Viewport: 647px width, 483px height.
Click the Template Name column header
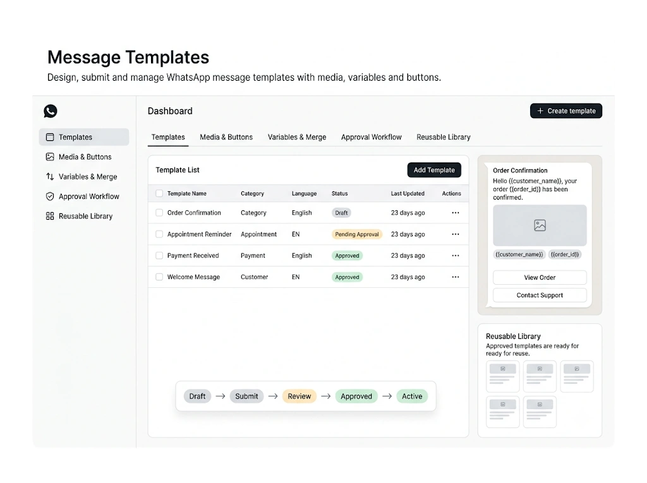[187, 193]
